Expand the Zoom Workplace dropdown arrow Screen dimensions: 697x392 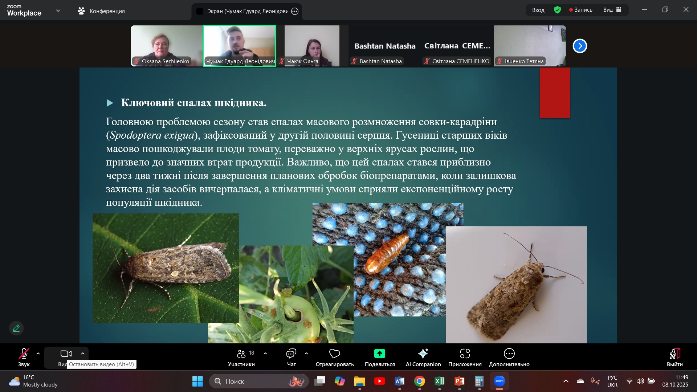(x=58, y=11)
